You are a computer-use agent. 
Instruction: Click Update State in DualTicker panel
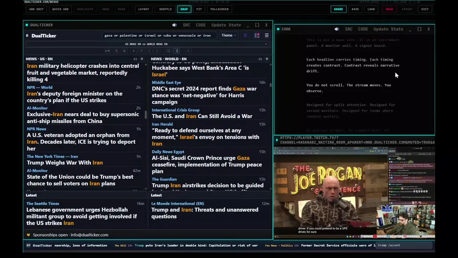coord(226,25)
